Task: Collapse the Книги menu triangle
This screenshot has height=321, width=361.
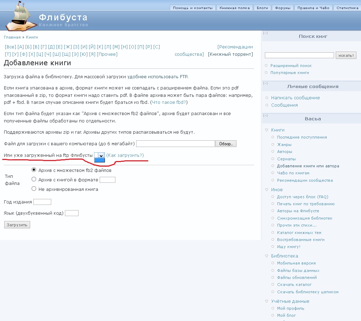Action: [267, 130]
